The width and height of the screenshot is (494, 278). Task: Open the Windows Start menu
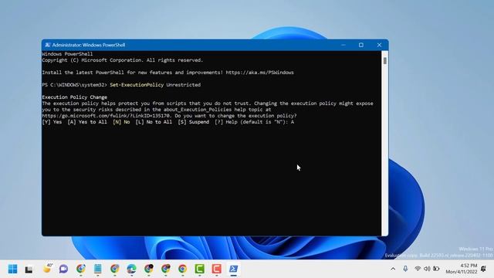pos(12,269)
